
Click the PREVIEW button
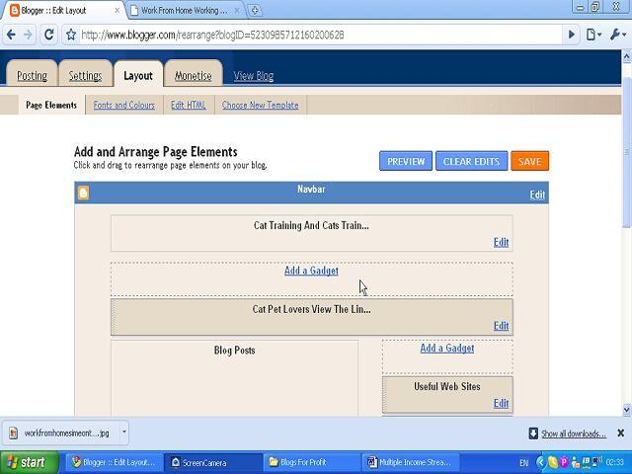405,162
